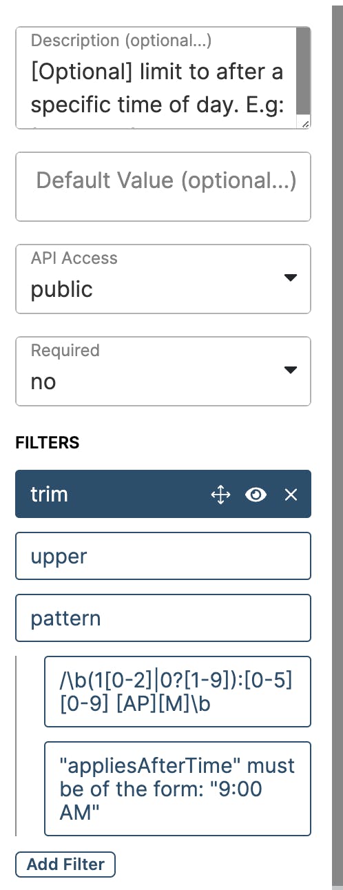Viewport: 343px width, 890px height.
Task: Select the API Access public field
Action: tap(163, 279)
